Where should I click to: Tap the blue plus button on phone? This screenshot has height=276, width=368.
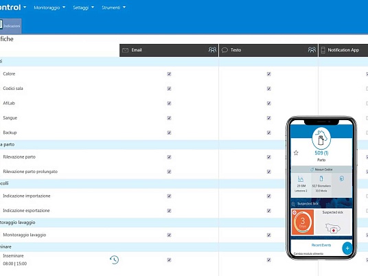[347, 249]
